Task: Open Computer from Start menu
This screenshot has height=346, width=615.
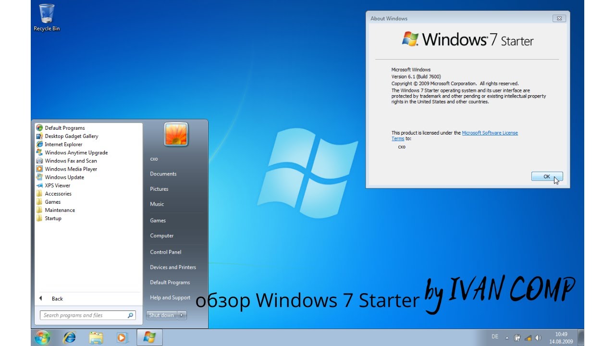Action: tap(162, 235)
